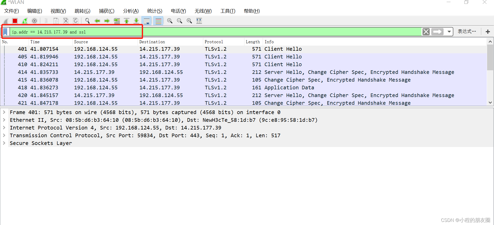This screenshot has height=225, width=494.
Task: Stop capturing packets with the red square
Action: coord(15,21)
